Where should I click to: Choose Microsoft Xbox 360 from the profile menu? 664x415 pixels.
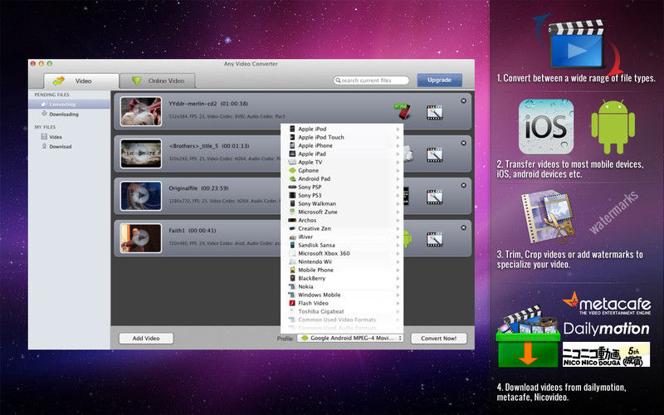[x=342, y=253]
